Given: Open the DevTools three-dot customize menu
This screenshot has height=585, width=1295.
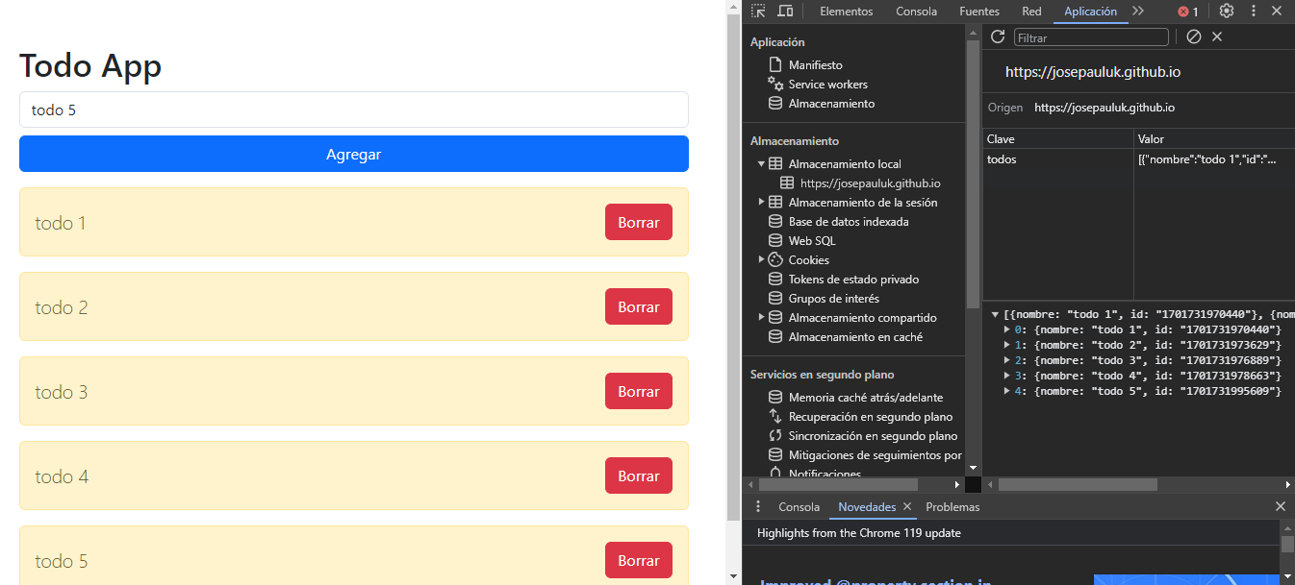Looking at the screenshot, I should pyautogui.click(x=1253, y=12).
